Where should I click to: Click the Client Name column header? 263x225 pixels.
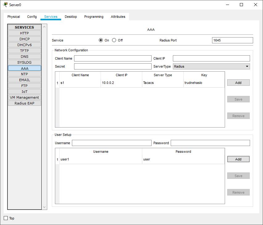tap(80, 75)
